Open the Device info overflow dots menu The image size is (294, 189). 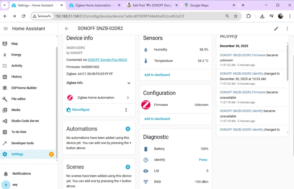(126, 110)
